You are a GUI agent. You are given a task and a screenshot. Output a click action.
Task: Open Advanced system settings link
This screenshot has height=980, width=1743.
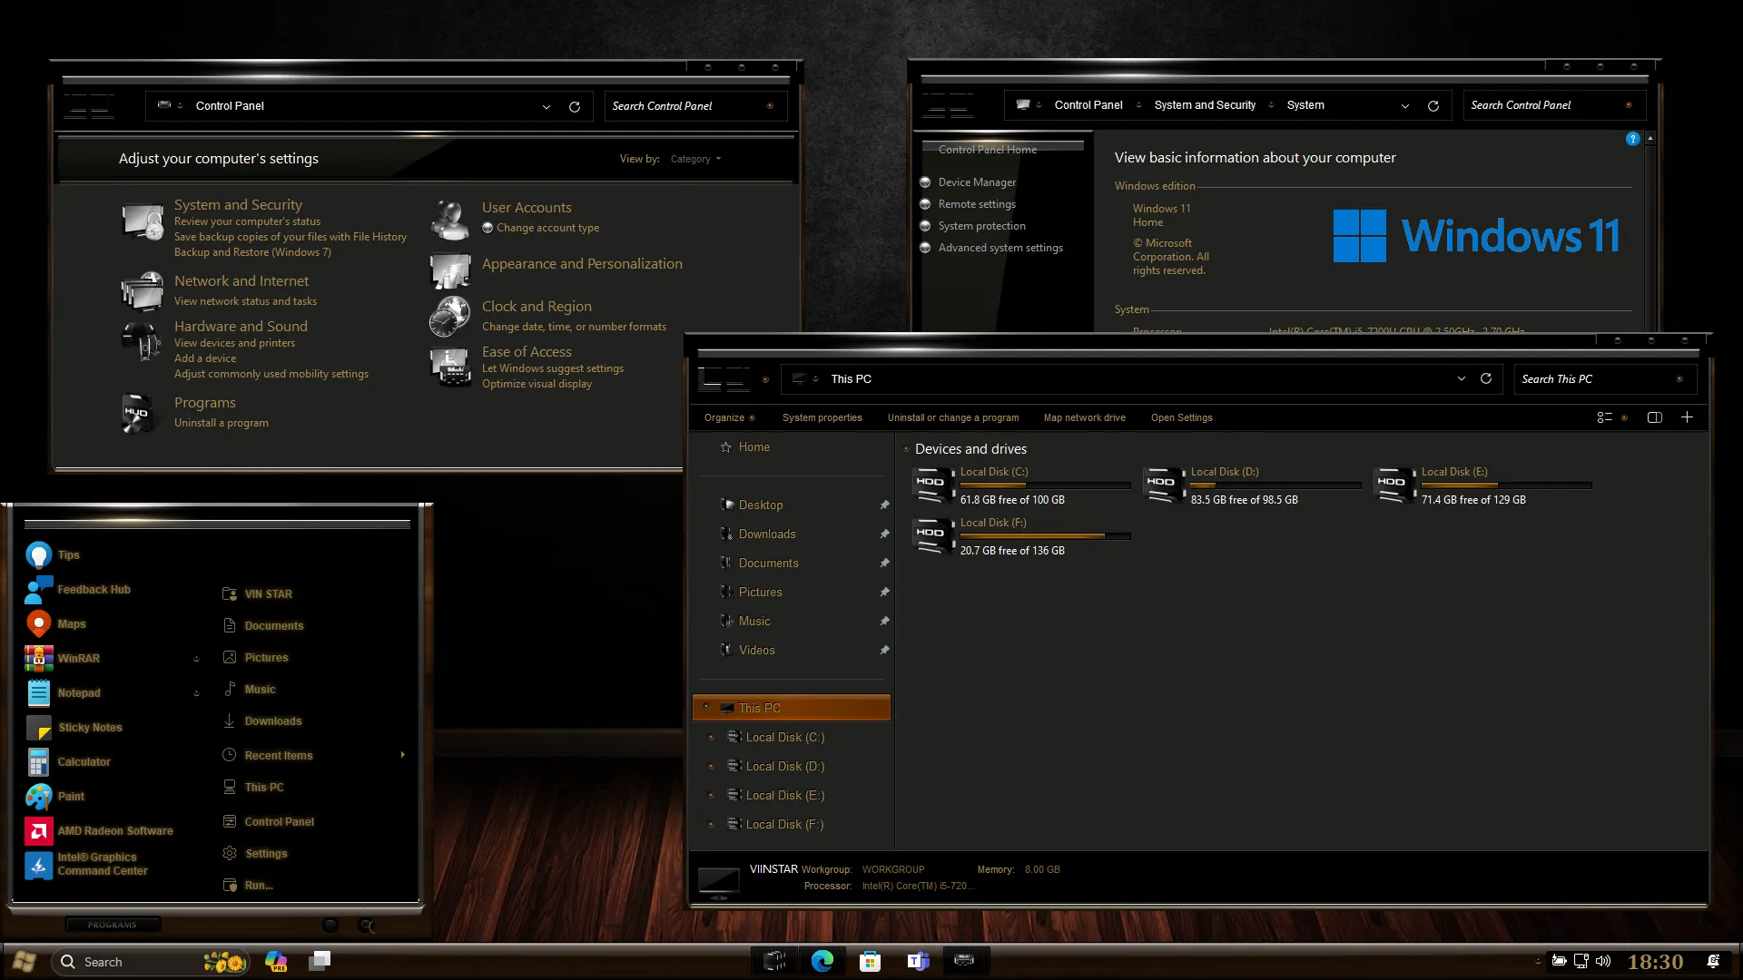tap(1000, 247)
